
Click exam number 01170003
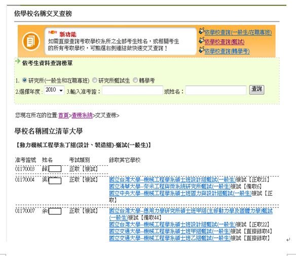tap(25, 169)
